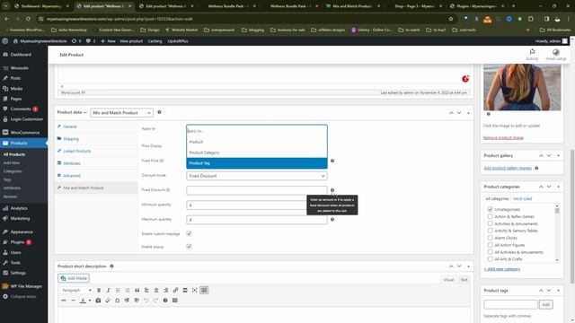Insert bulleted list in short description

pos(118,290)
